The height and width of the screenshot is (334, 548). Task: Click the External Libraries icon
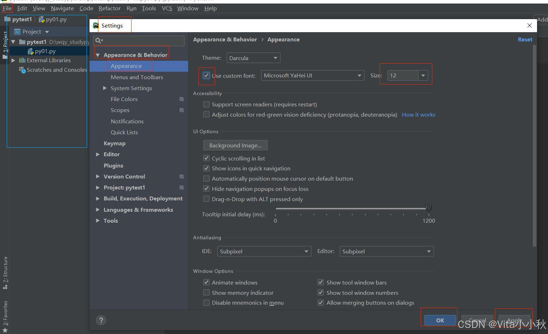22,60
